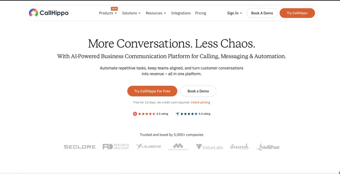Click the MarketsandMarkets logo

tap(178, 147)
